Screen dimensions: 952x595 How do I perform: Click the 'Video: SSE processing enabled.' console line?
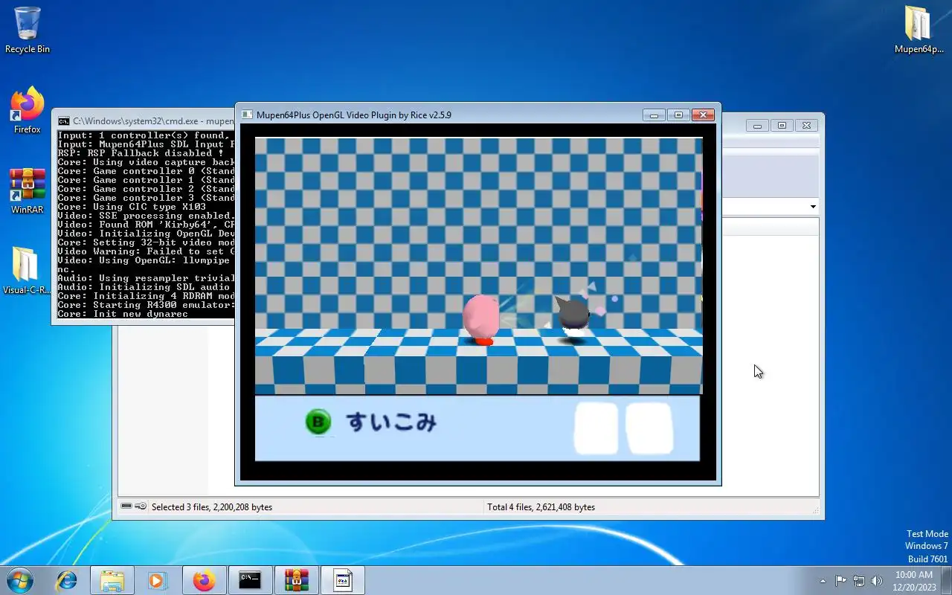(x=146, y=216)
